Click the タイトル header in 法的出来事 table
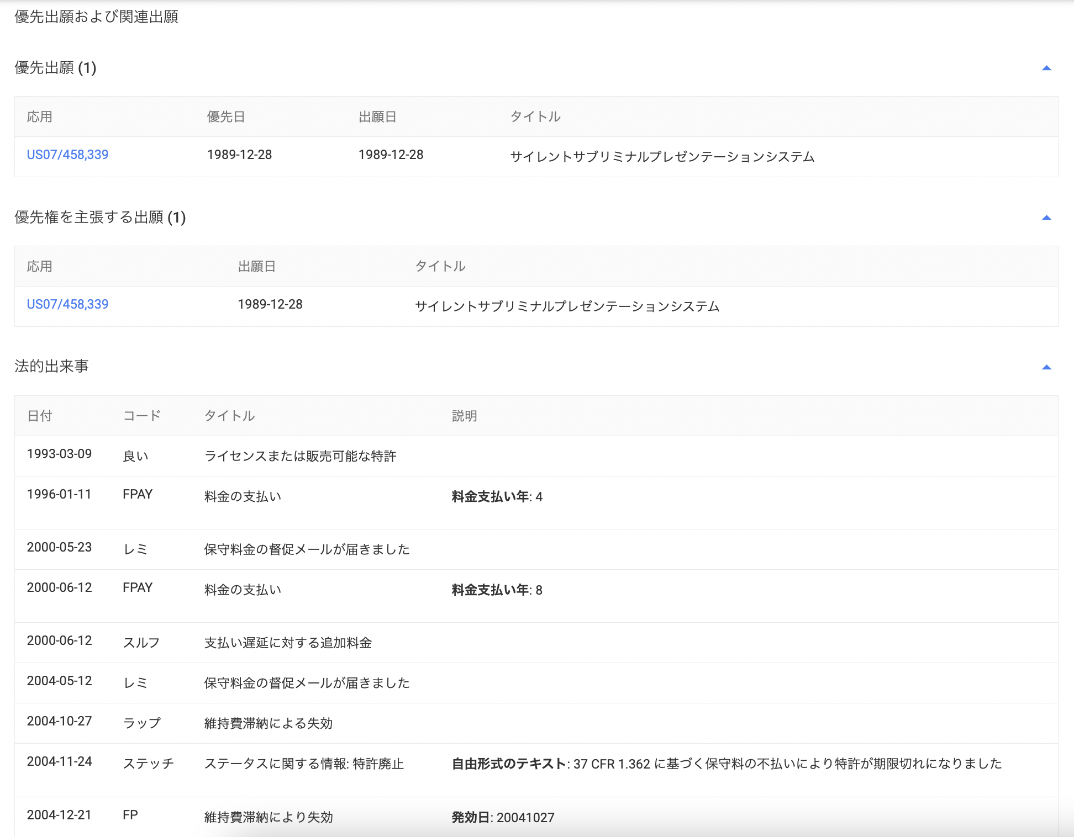This screenshot has width=1074, height=837. tap(229, 416)
